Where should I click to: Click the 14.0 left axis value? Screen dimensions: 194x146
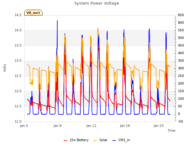coord(18,30)
